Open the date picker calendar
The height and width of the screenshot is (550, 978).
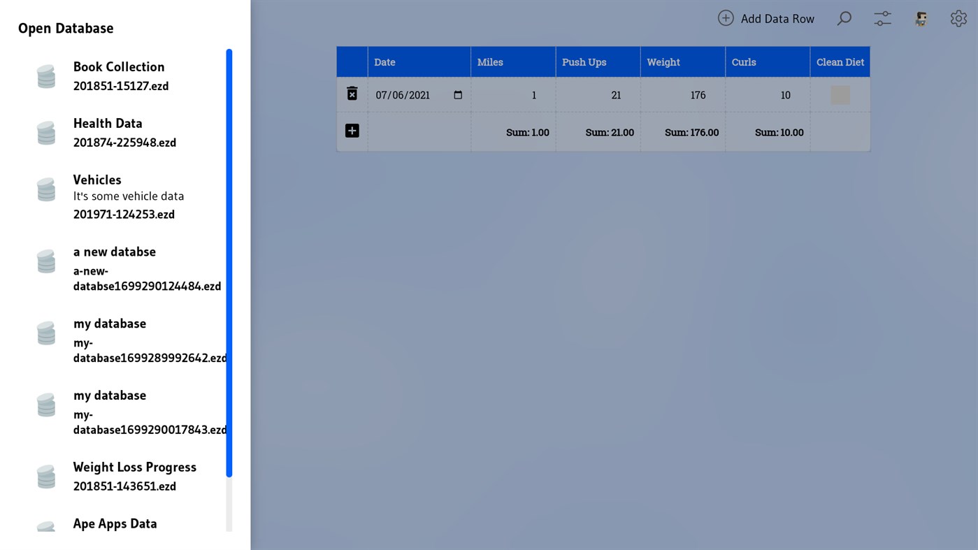(x=458, y=94)
